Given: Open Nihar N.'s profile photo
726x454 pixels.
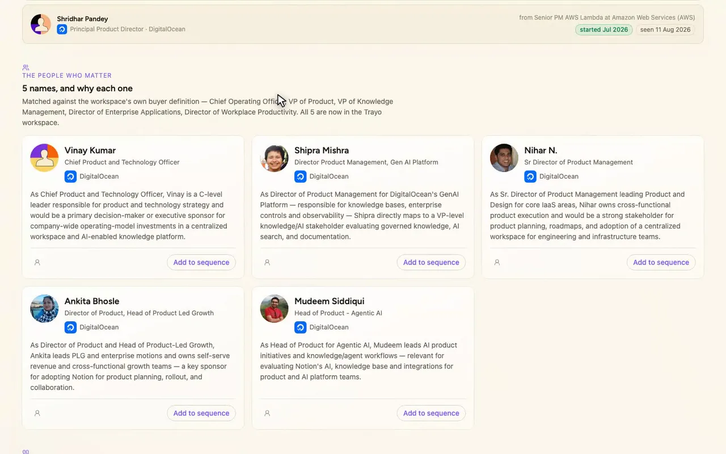Looking at the screenshot, I should pyautogui.click(x=504, y=158).
